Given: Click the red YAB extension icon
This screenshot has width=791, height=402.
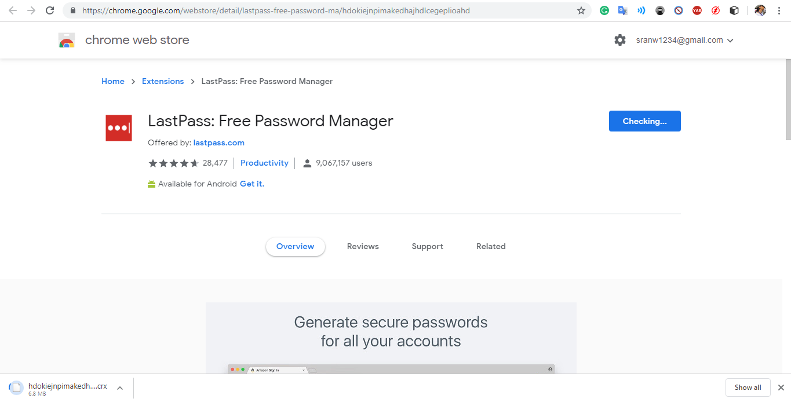Looking at the screenshot, I should [x=697, y=10].
